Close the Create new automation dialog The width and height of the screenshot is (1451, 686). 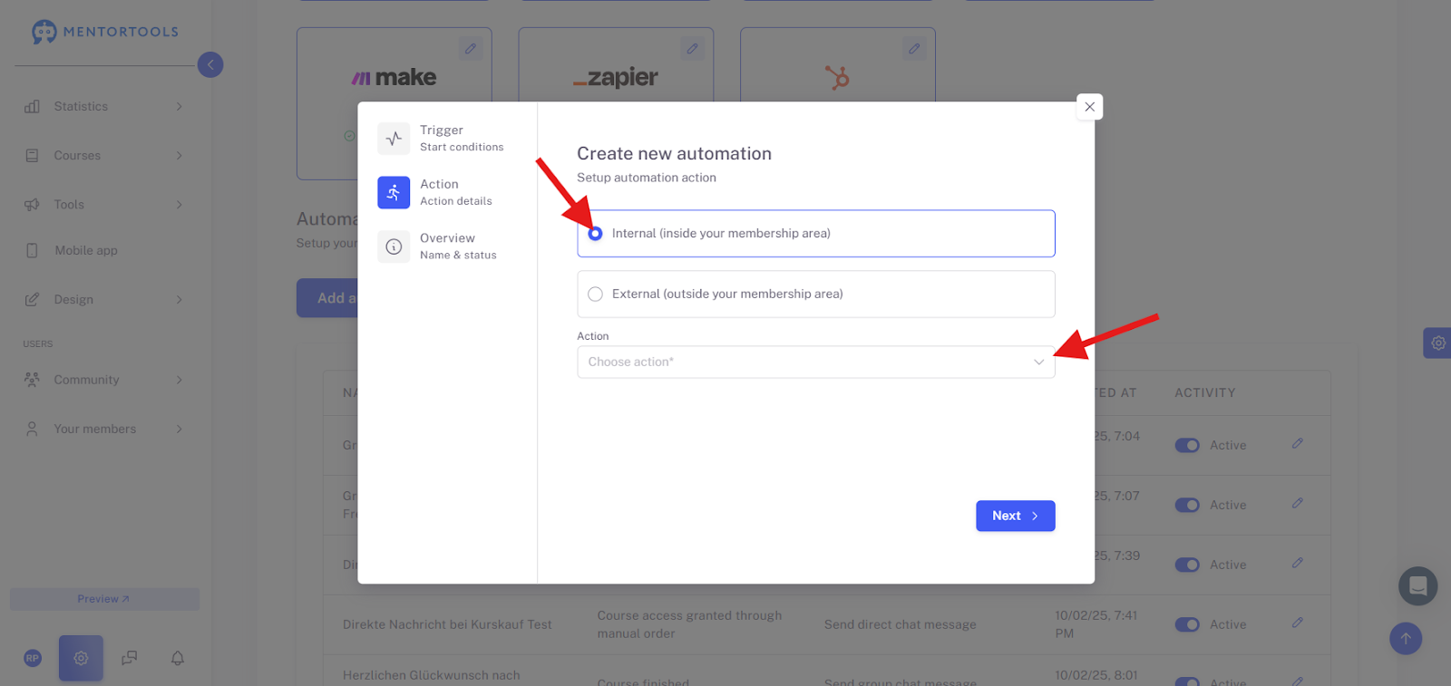(1089, 107)
